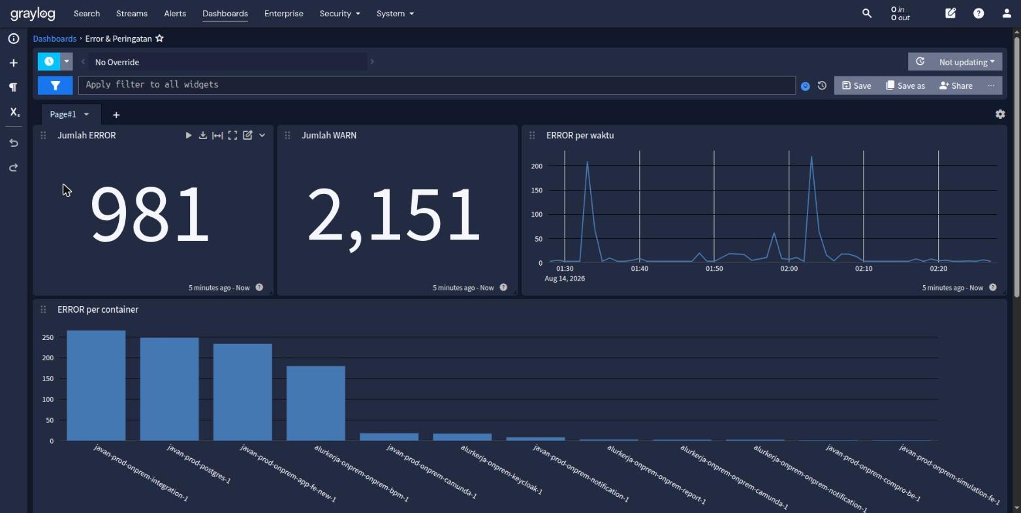This screenshot has height=513, width=1021.
Task: Expand the time range presets dropdown arrow
Action: [67, 62]
